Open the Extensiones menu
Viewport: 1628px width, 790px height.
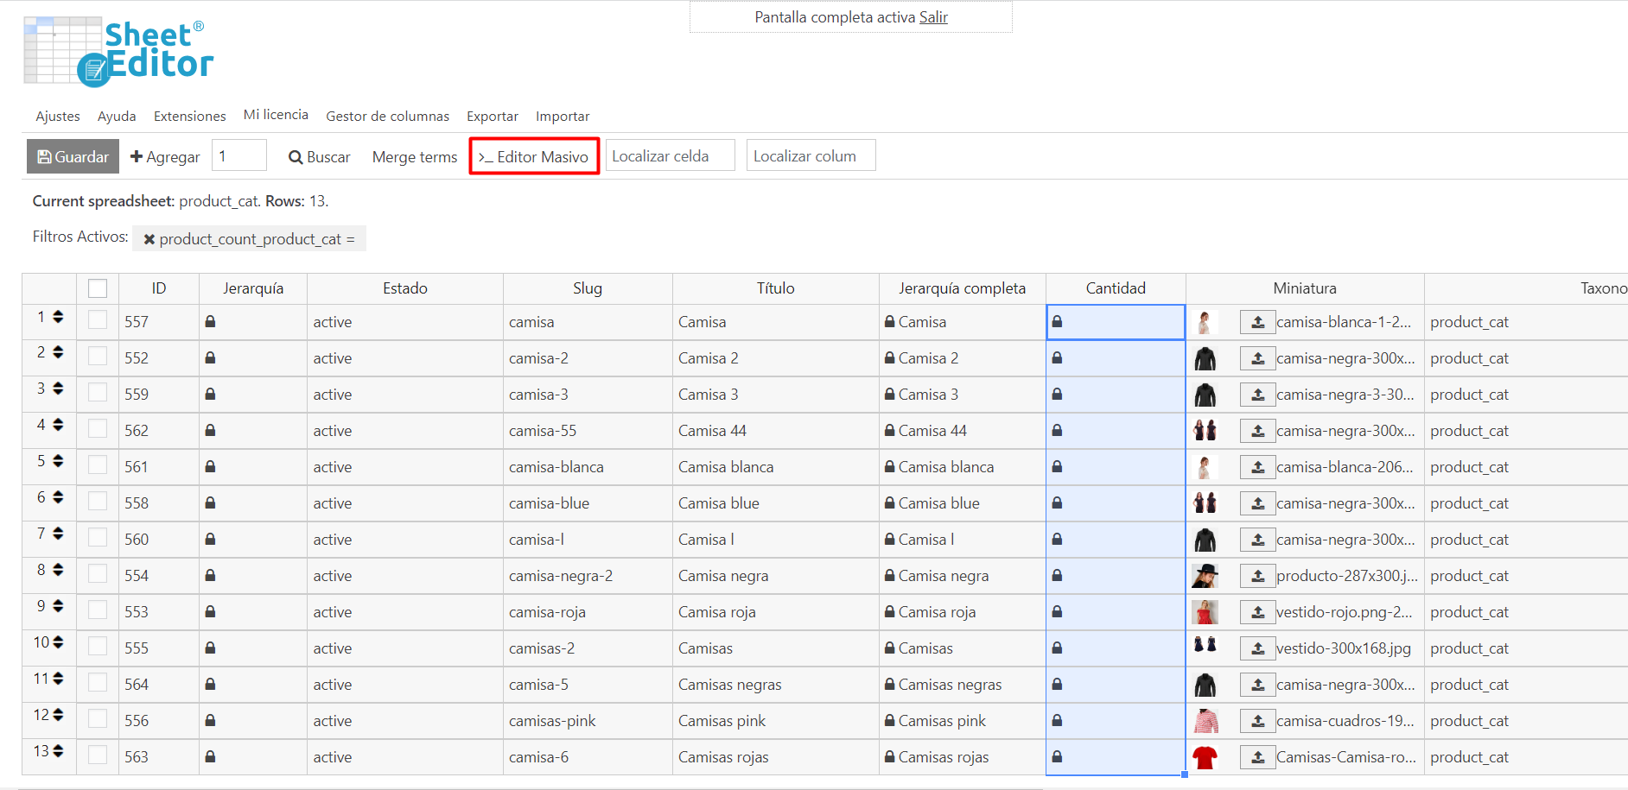(189, 117)
